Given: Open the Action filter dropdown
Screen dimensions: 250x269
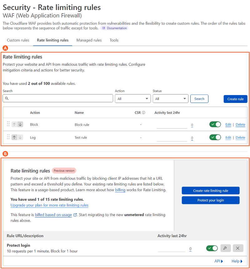Looking at the screenshot, I should tap(132, 99).
